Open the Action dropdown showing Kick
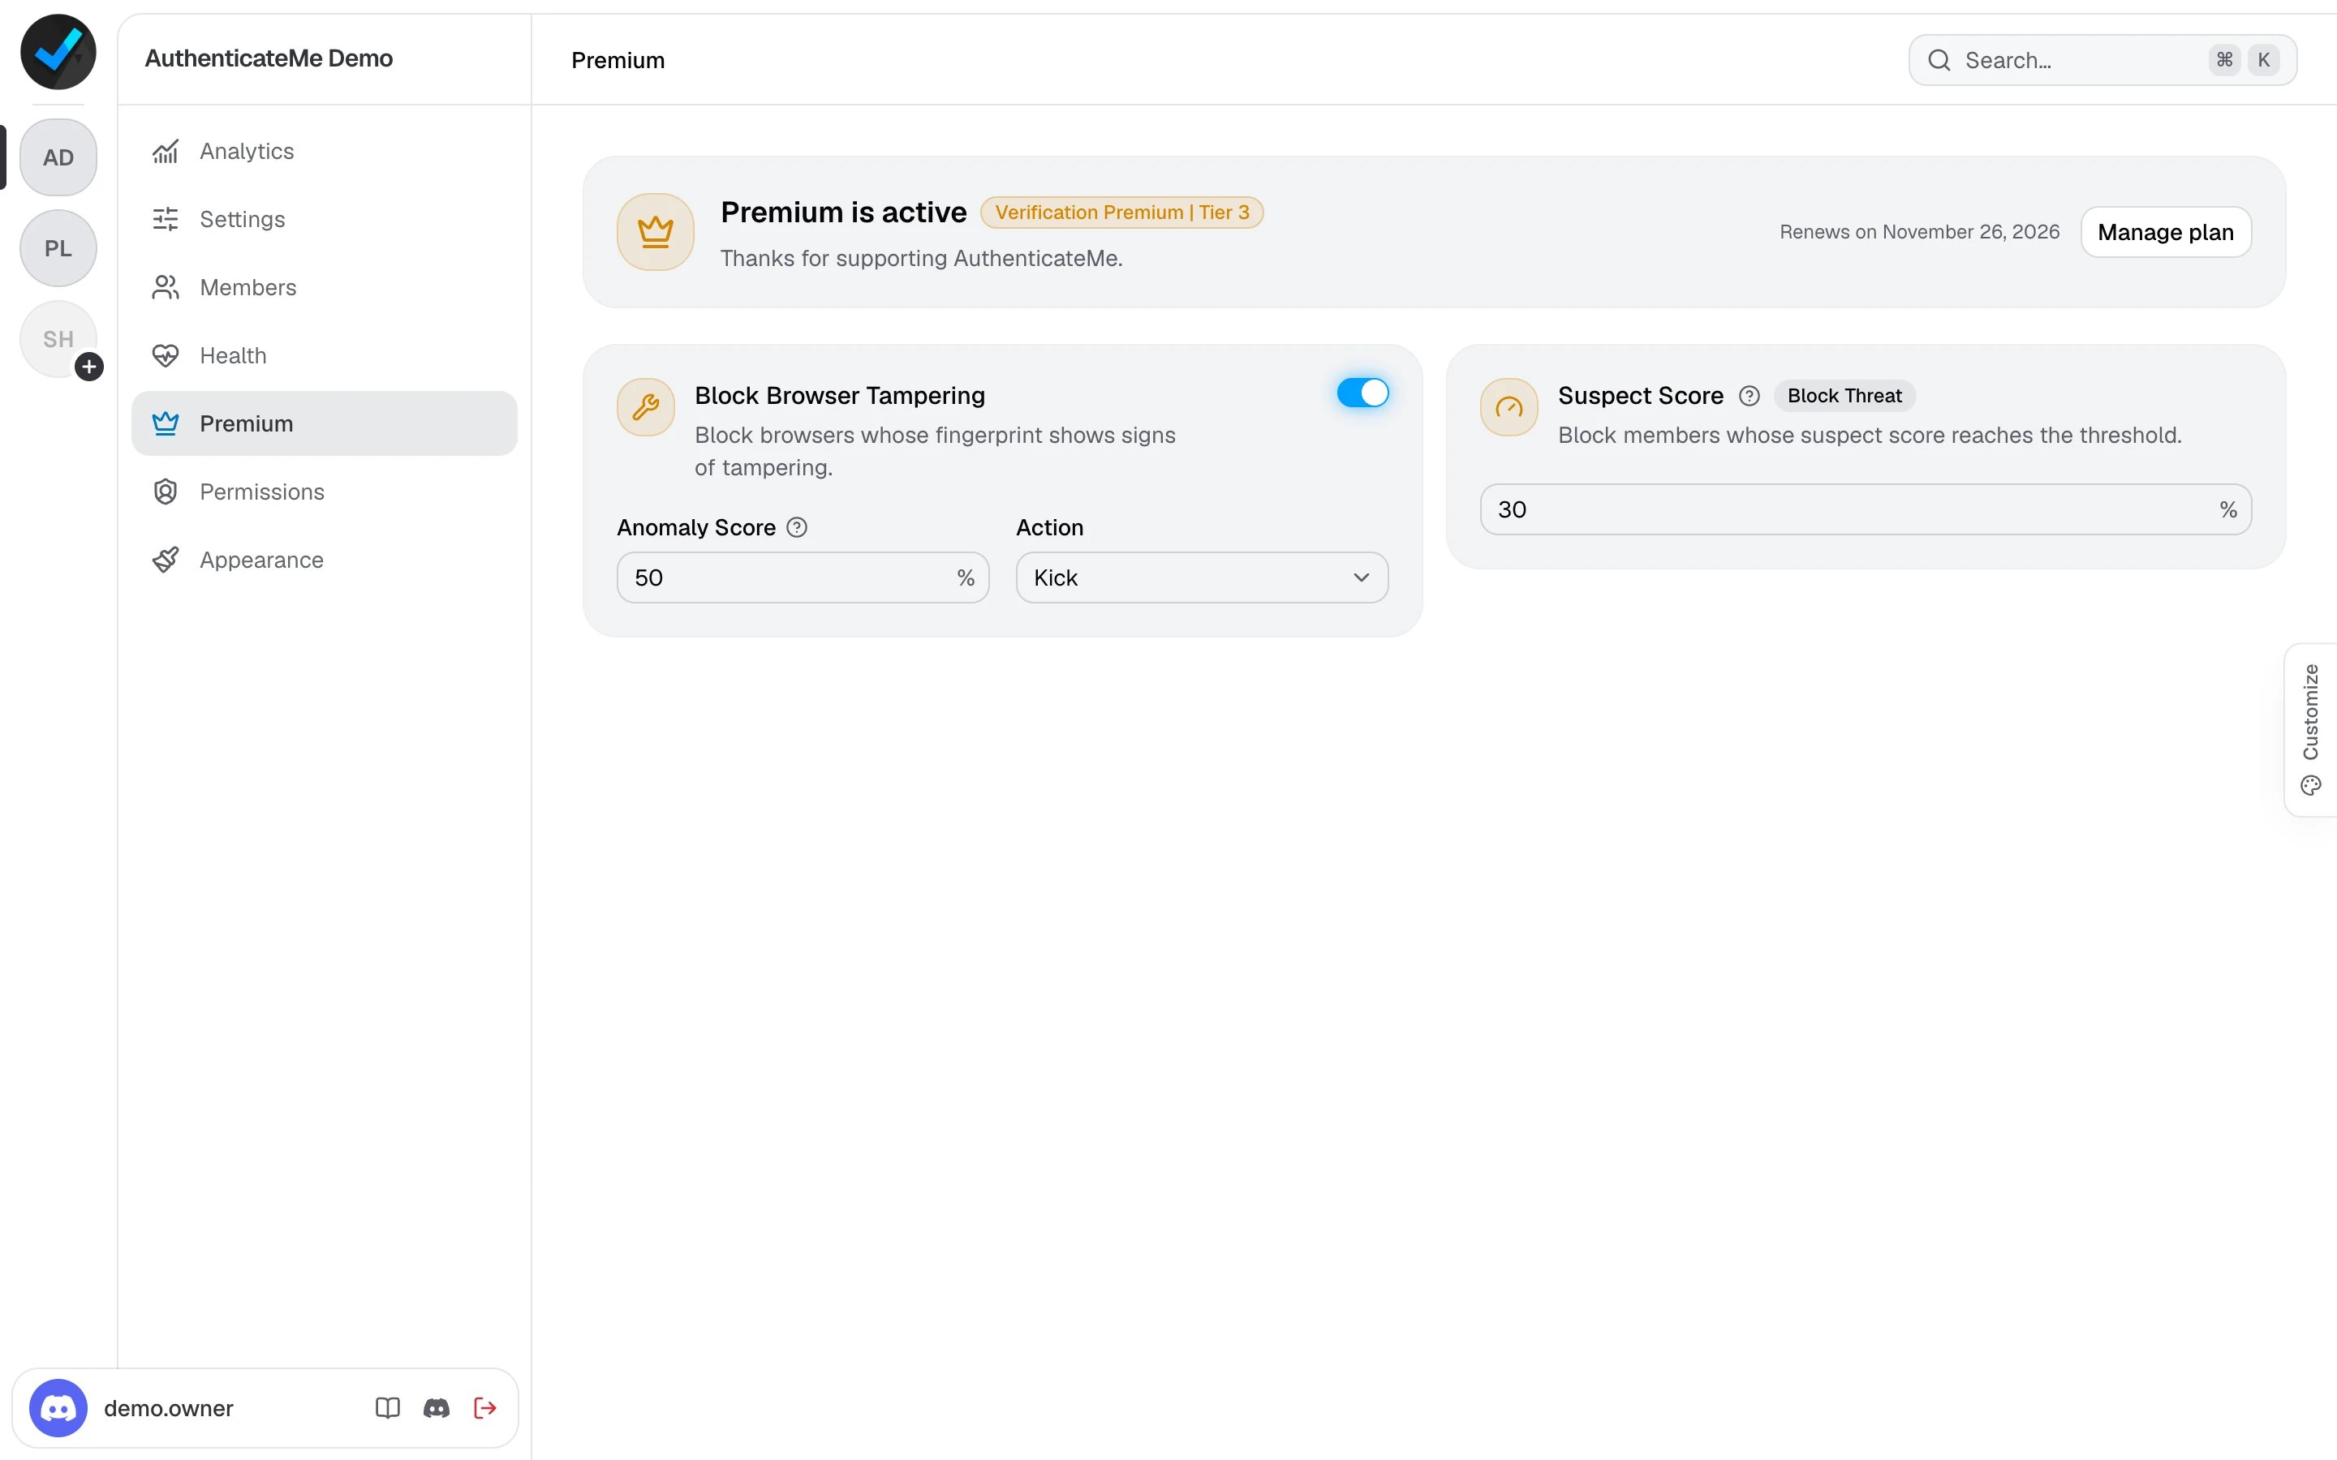Screen dimensions: 2337x1460 click(x=1203, y=578)
